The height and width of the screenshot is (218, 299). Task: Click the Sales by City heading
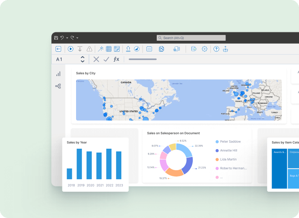tap(86, 73)
